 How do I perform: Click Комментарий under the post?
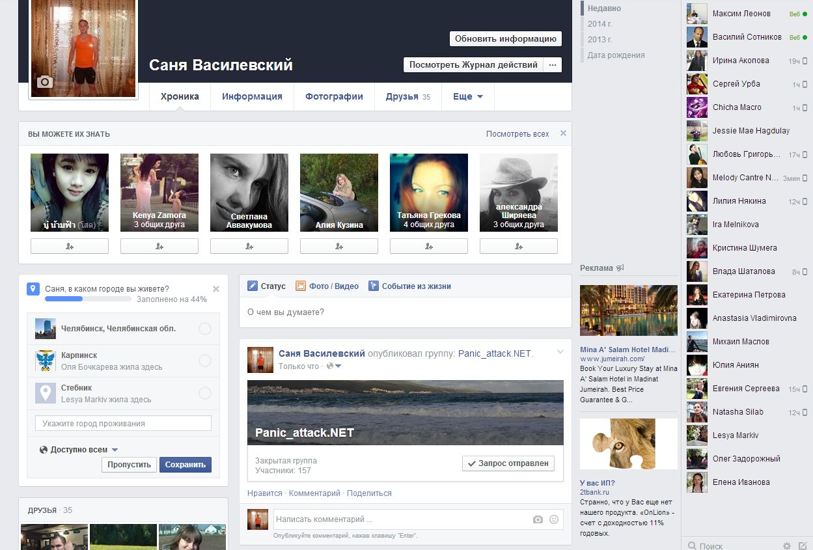(x=314, y=493)
